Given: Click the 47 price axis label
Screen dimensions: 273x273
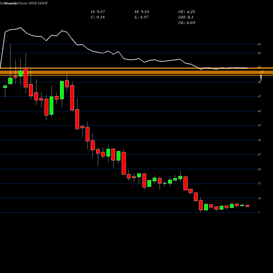Looking at the screenshot, I should click(x=259, y=97).
